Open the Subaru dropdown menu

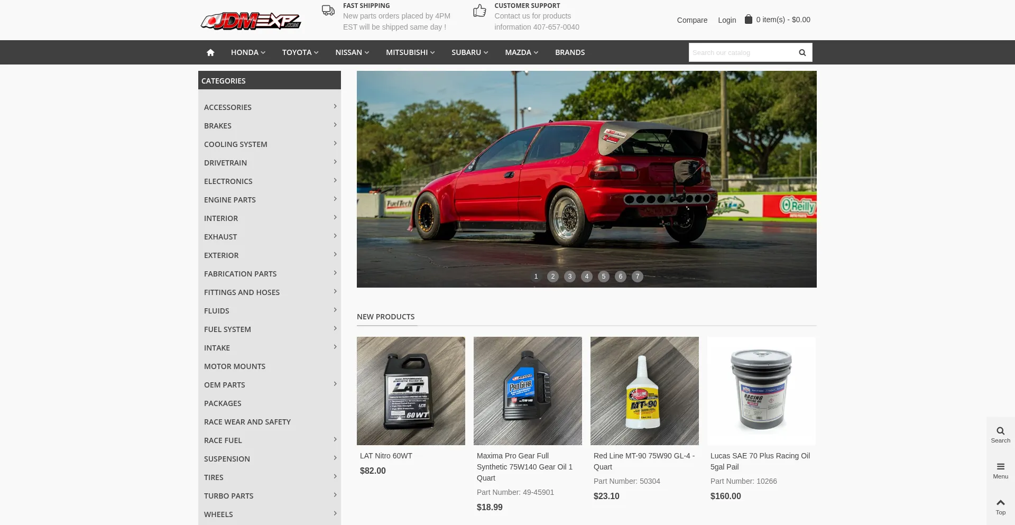coord(469,52)
